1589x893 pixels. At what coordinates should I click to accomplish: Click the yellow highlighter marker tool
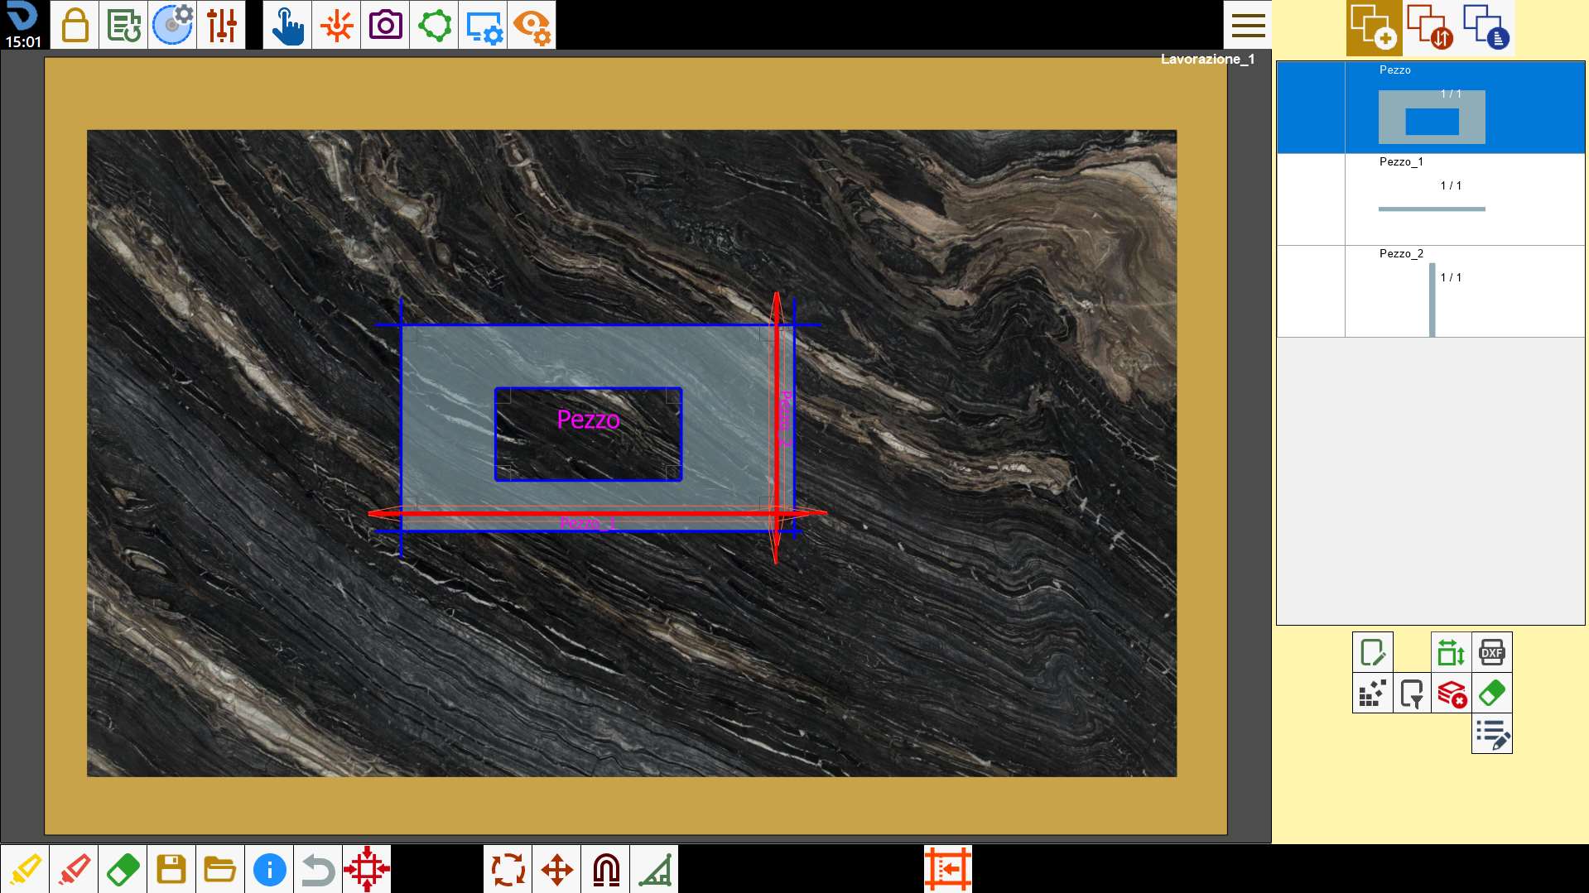pyautogui.click(x=25, y=869)
